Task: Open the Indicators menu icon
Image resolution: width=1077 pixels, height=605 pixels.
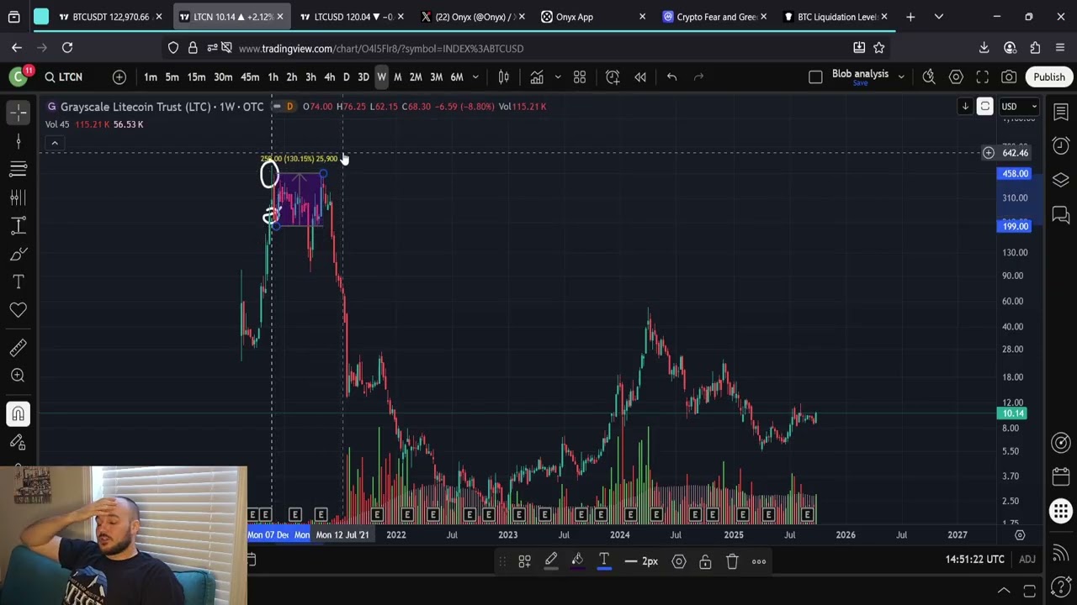Action: [x=537, y=77]
